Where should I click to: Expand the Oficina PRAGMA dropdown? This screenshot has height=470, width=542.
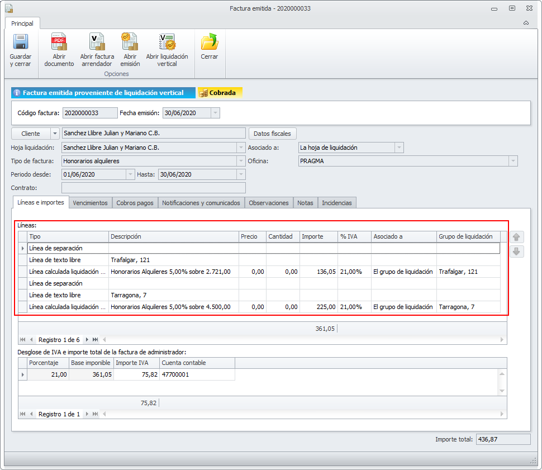point(512,161)
